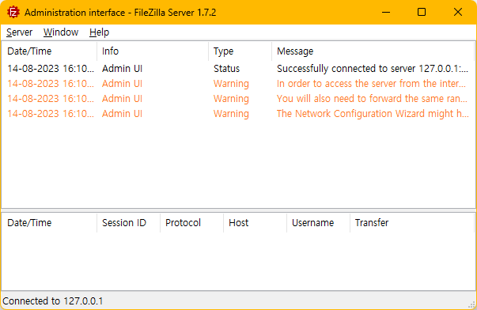Click the sessions Date/Time column header
This screenshot has height=310, width=477.
50,223
